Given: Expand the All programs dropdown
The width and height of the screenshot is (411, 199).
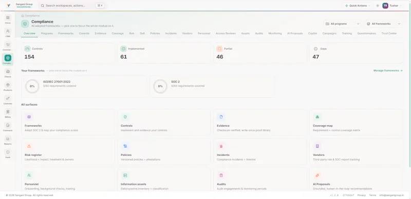Looking at the screenshot, I should pos(343,24).
